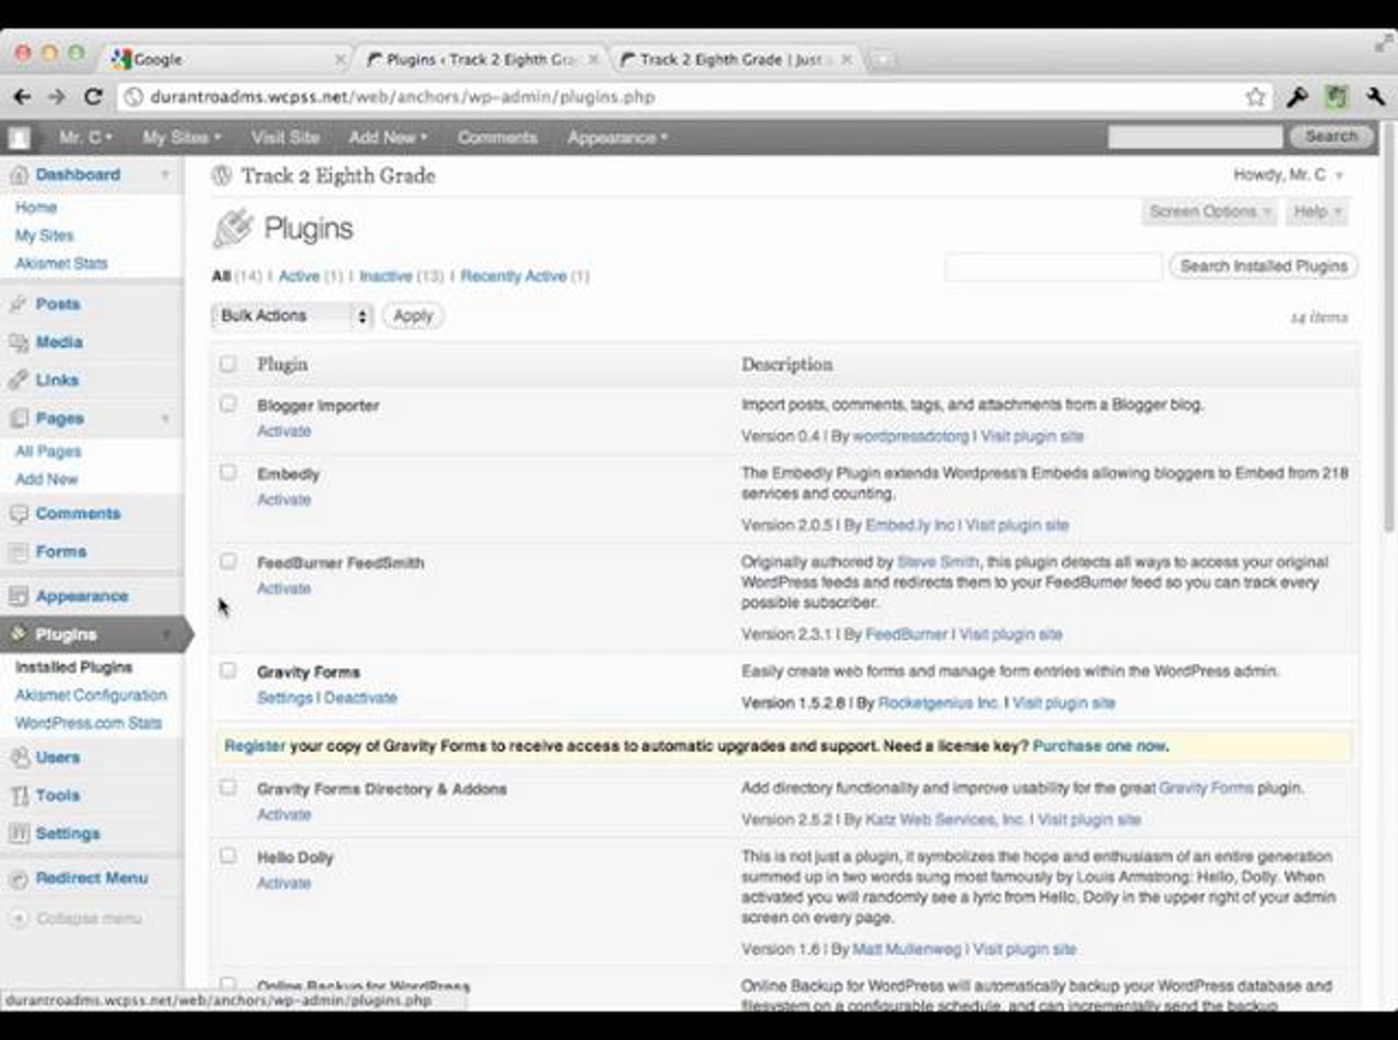
Task: Reload the page with the refresh icon
Action: (93, 97)
